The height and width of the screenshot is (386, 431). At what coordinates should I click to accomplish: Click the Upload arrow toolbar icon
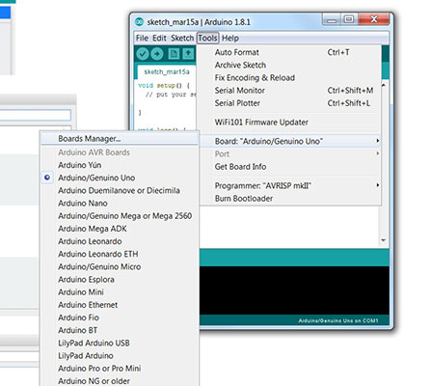157,54
